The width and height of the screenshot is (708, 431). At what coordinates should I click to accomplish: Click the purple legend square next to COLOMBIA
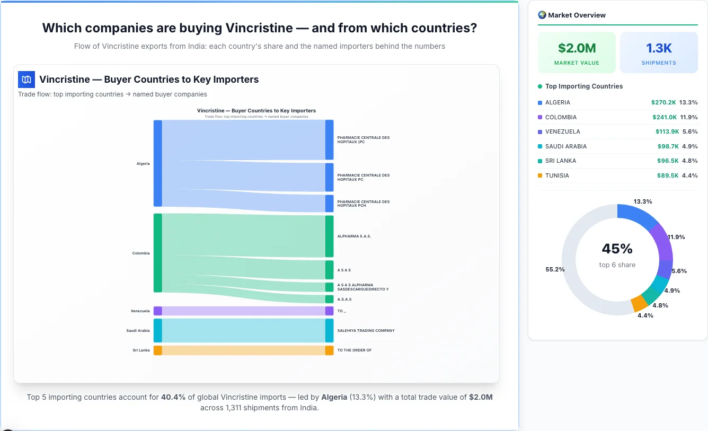(x=540, y=117)
